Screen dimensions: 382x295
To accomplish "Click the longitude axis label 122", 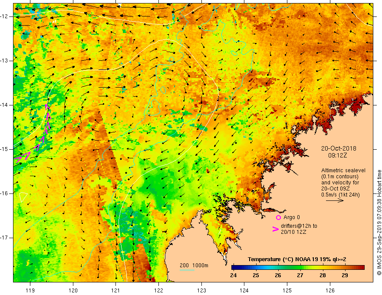I will (x=158, y=290).
